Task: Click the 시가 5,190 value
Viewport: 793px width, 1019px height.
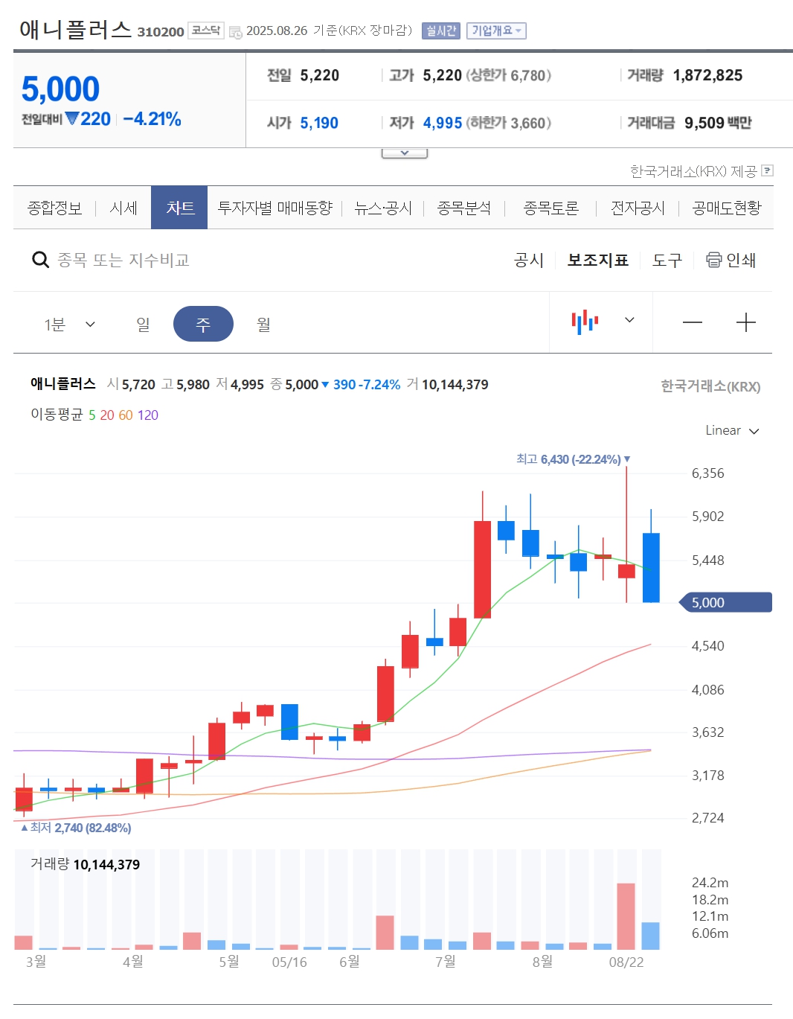Action: [x=319, y=123]
